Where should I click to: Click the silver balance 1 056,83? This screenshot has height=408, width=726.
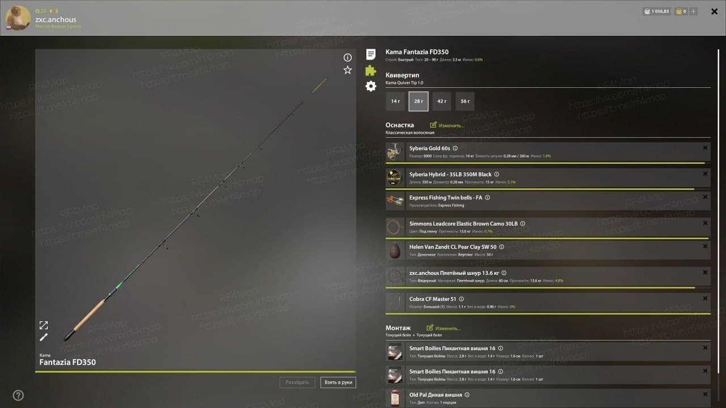click(x=657, y=11)
